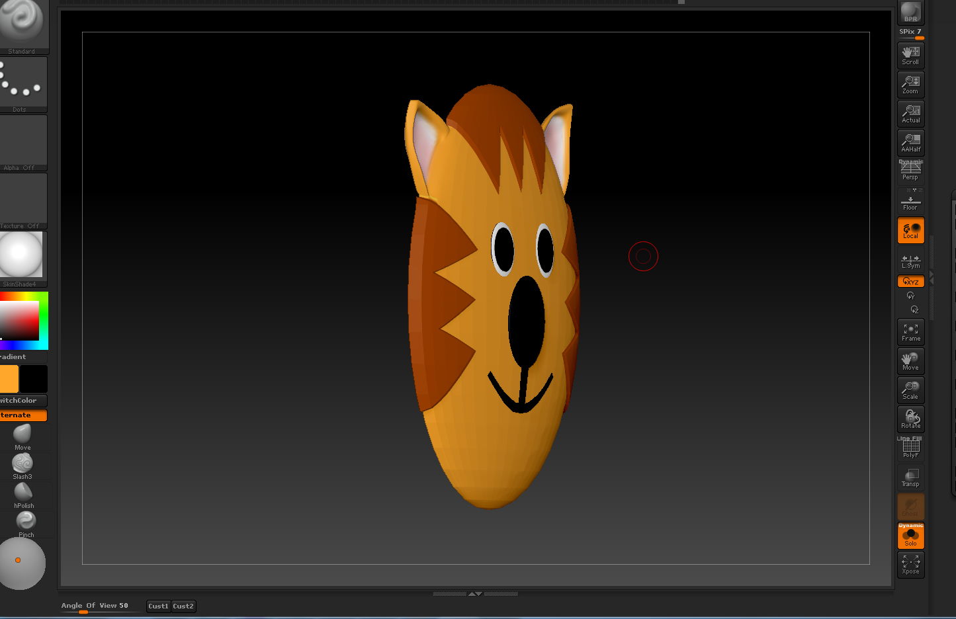
Task: Click the BPR render button
Action: [x=910, y=12]
